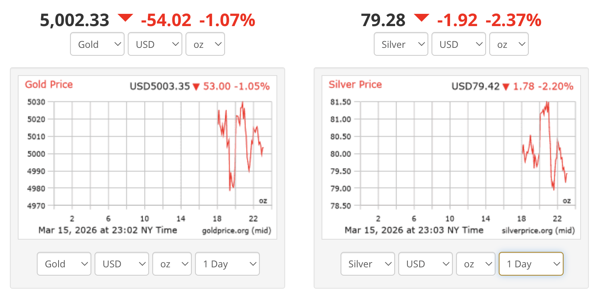The width and height of the screenshot is (598, 295).
Task: Click the Silver Price red chart title
Action: [x=355, y=85]
